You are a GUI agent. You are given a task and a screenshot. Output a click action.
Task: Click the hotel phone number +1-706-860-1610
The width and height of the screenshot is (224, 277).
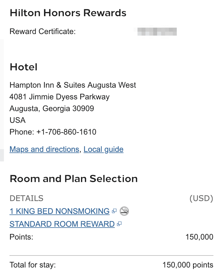click(x=66, y=132)
